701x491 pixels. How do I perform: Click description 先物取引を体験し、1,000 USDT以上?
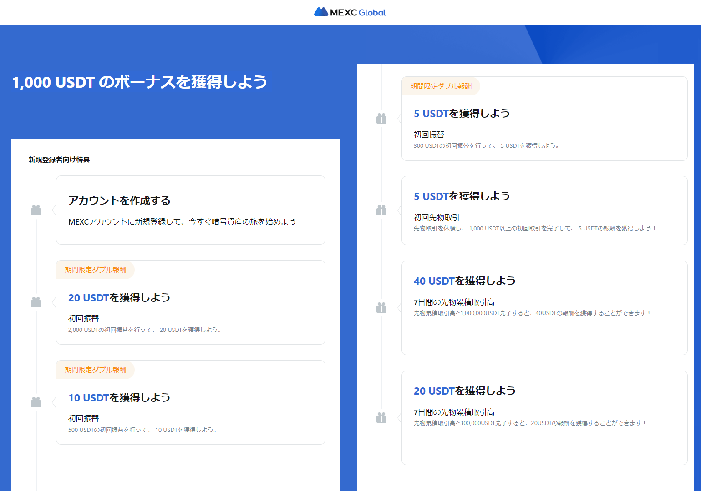[535, 228]
